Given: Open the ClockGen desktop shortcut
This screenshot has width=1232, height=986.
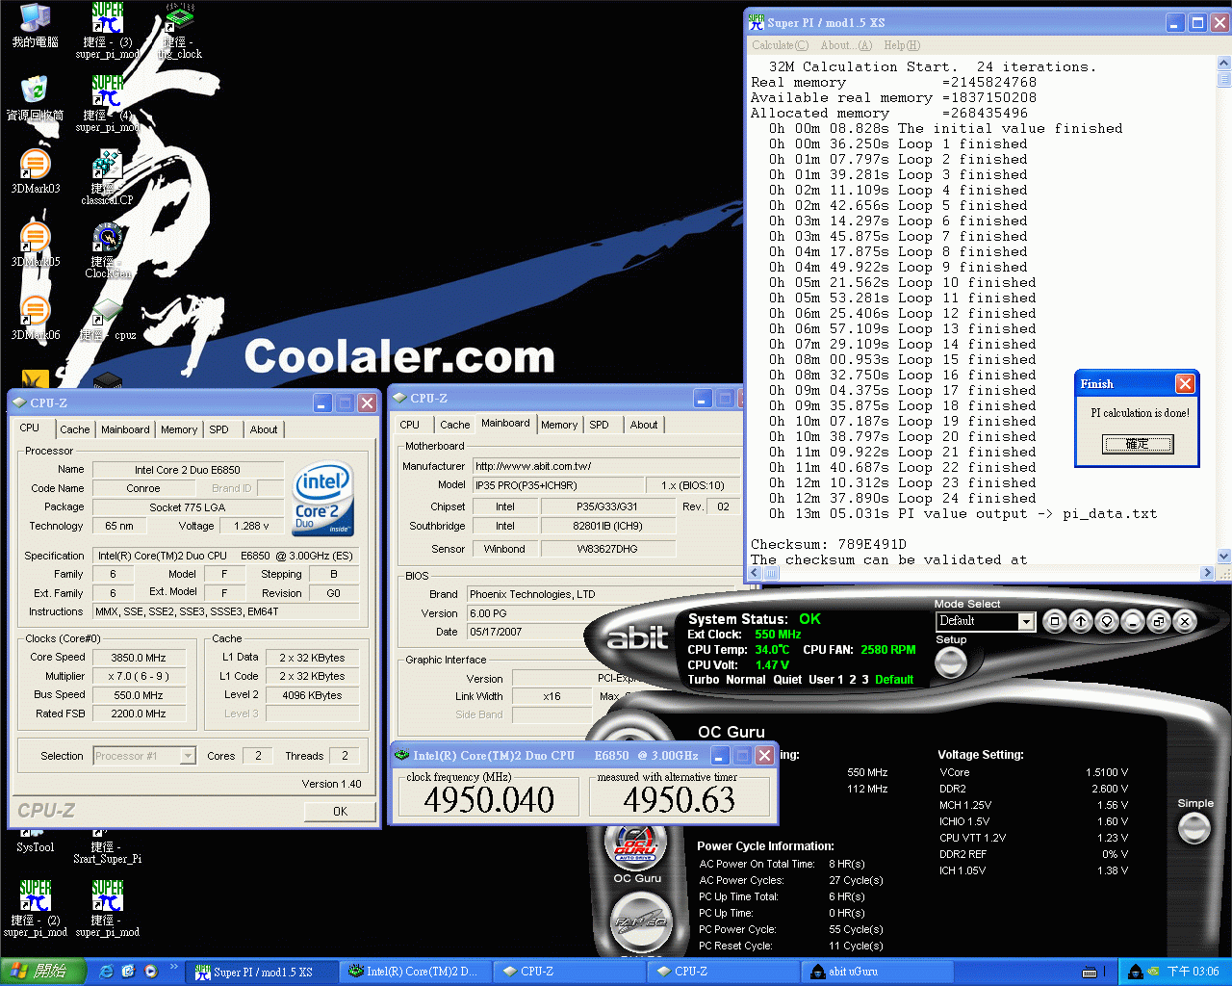Looking at the screenshot, I should point(108,249).
